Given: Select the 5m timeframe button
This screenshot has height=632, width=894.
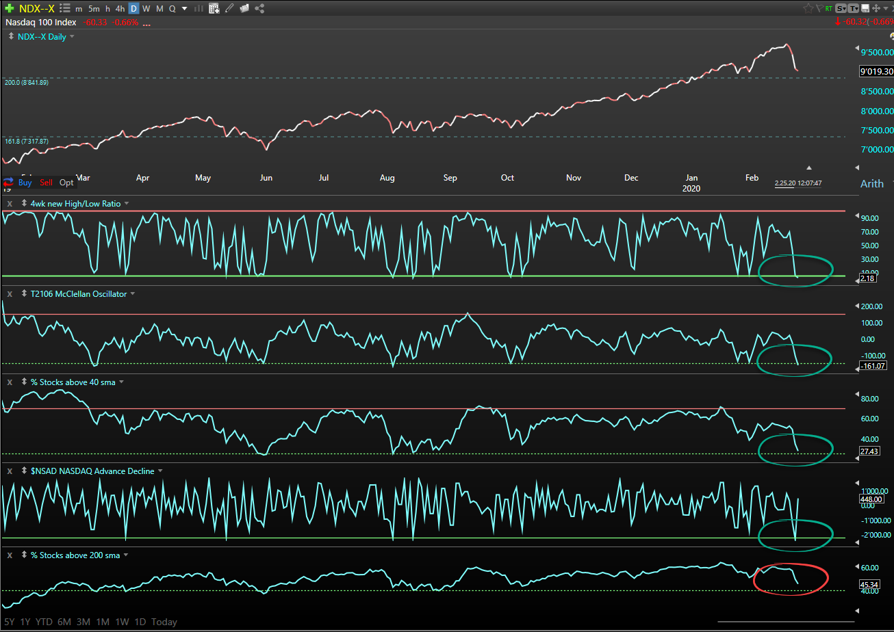Looking at the screenshot, I should (x=94, y=9).
